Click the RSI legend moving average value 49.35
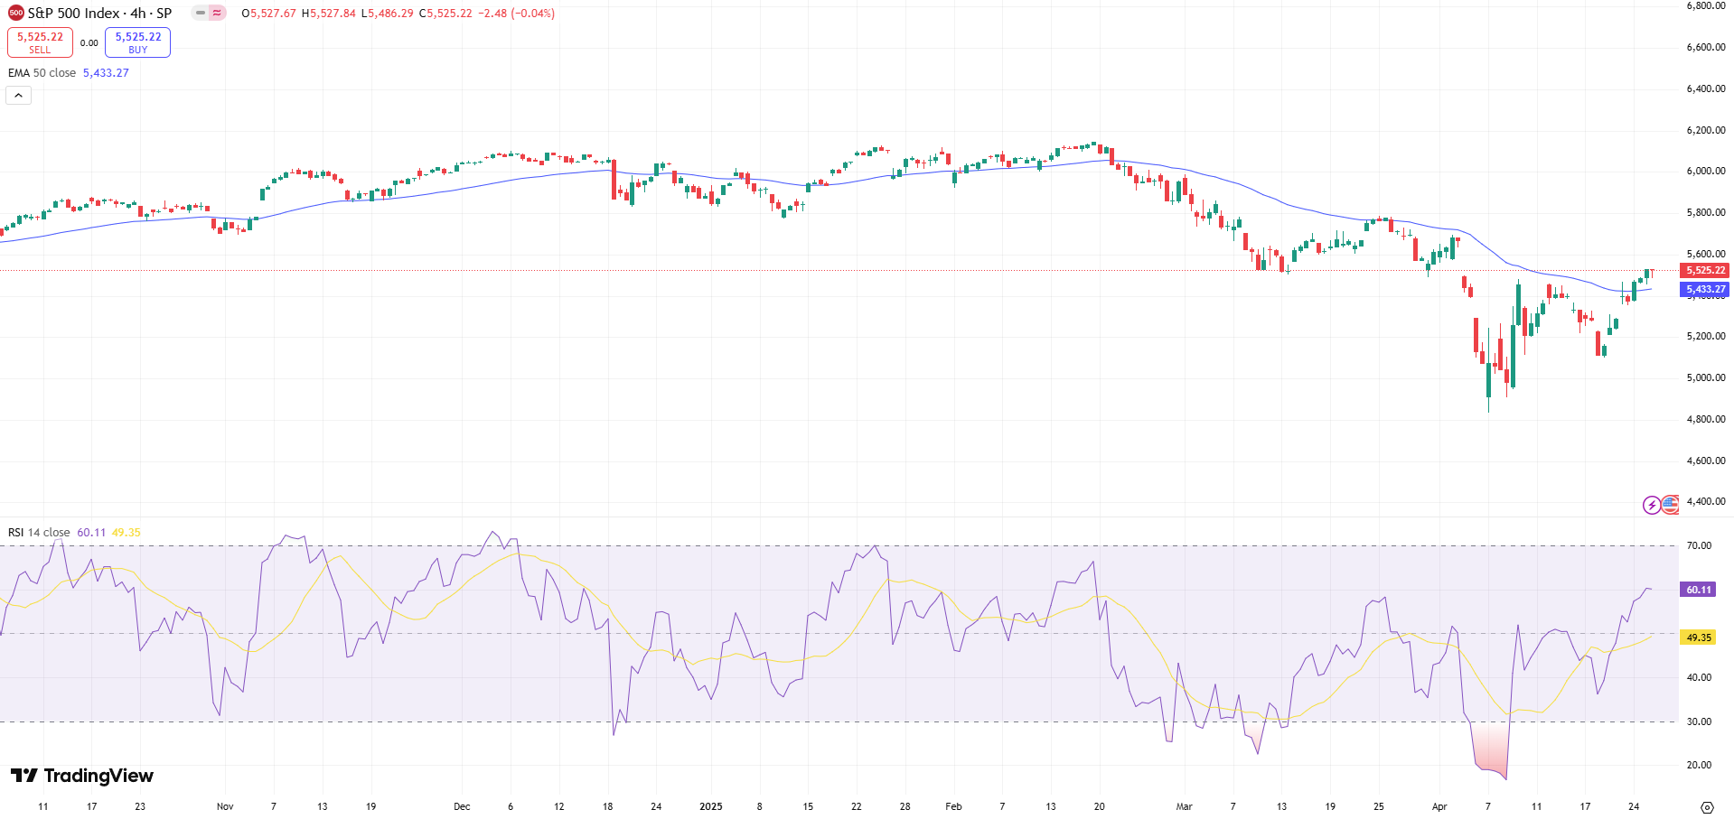1734x819 pixels. click(x=127, y=533)
